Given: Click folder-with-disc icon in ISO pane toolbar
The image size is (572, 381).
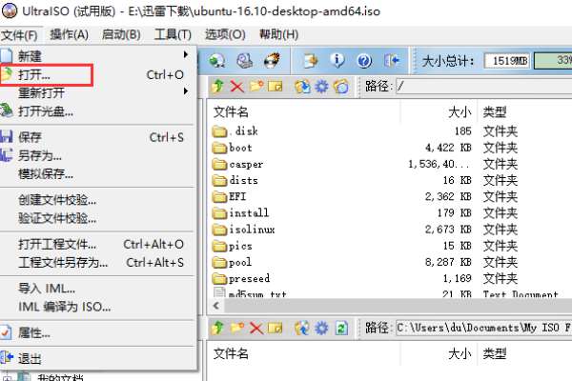Looking at the screenshot, I should (x=340, y=87).
